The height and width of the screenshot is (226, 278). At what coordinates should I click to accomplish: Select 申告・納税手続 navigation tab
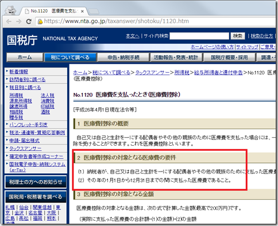tap(123, 57)
